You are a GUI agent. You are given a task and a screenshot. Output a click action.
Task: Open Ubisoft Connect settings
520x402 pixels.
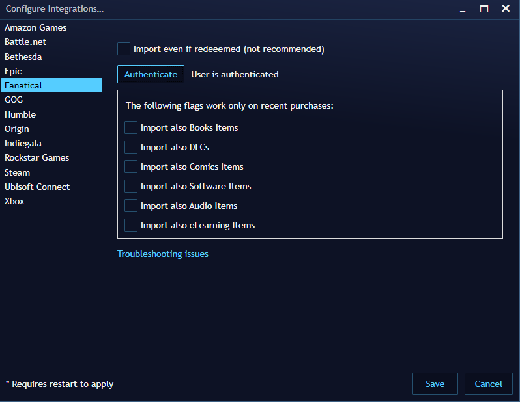pyautogui.click(x=51, y=187)
